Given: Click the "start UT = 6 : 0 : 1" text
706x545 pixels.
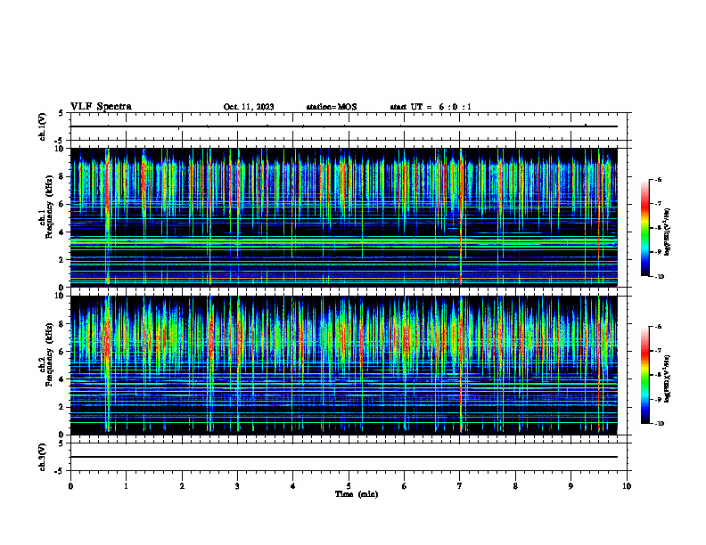Looking at the screenshot, I should click(431, 107).
